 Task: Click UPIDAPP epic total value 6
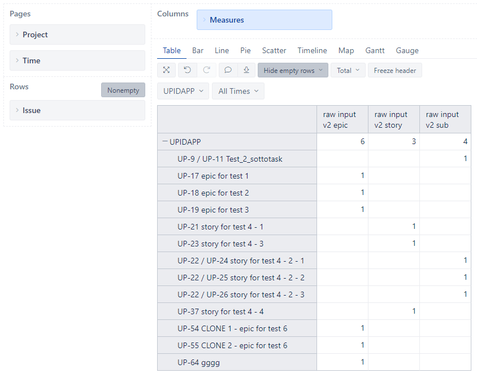point(342,141)
